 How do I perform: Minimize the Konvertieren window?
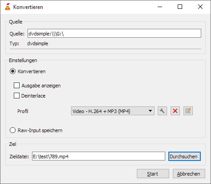coord(160,7)
